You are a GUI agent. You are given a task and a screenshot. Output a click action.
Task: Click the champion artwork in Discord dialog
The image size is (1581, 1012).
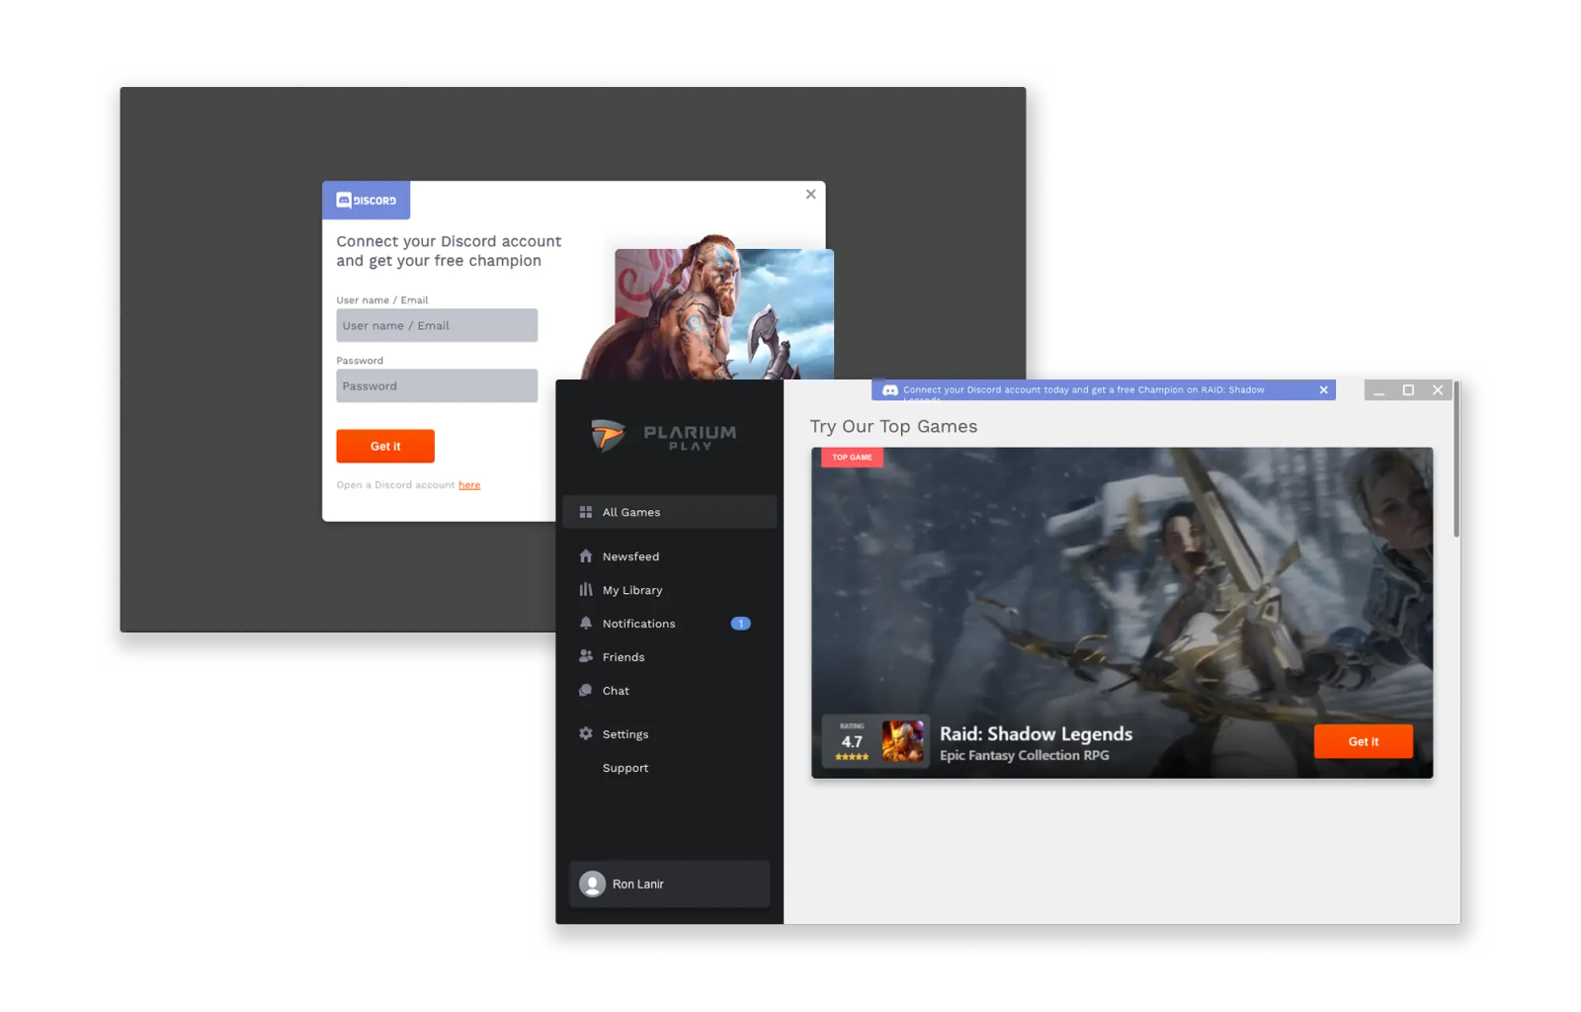pyautogui.click(x=709, y=308)
